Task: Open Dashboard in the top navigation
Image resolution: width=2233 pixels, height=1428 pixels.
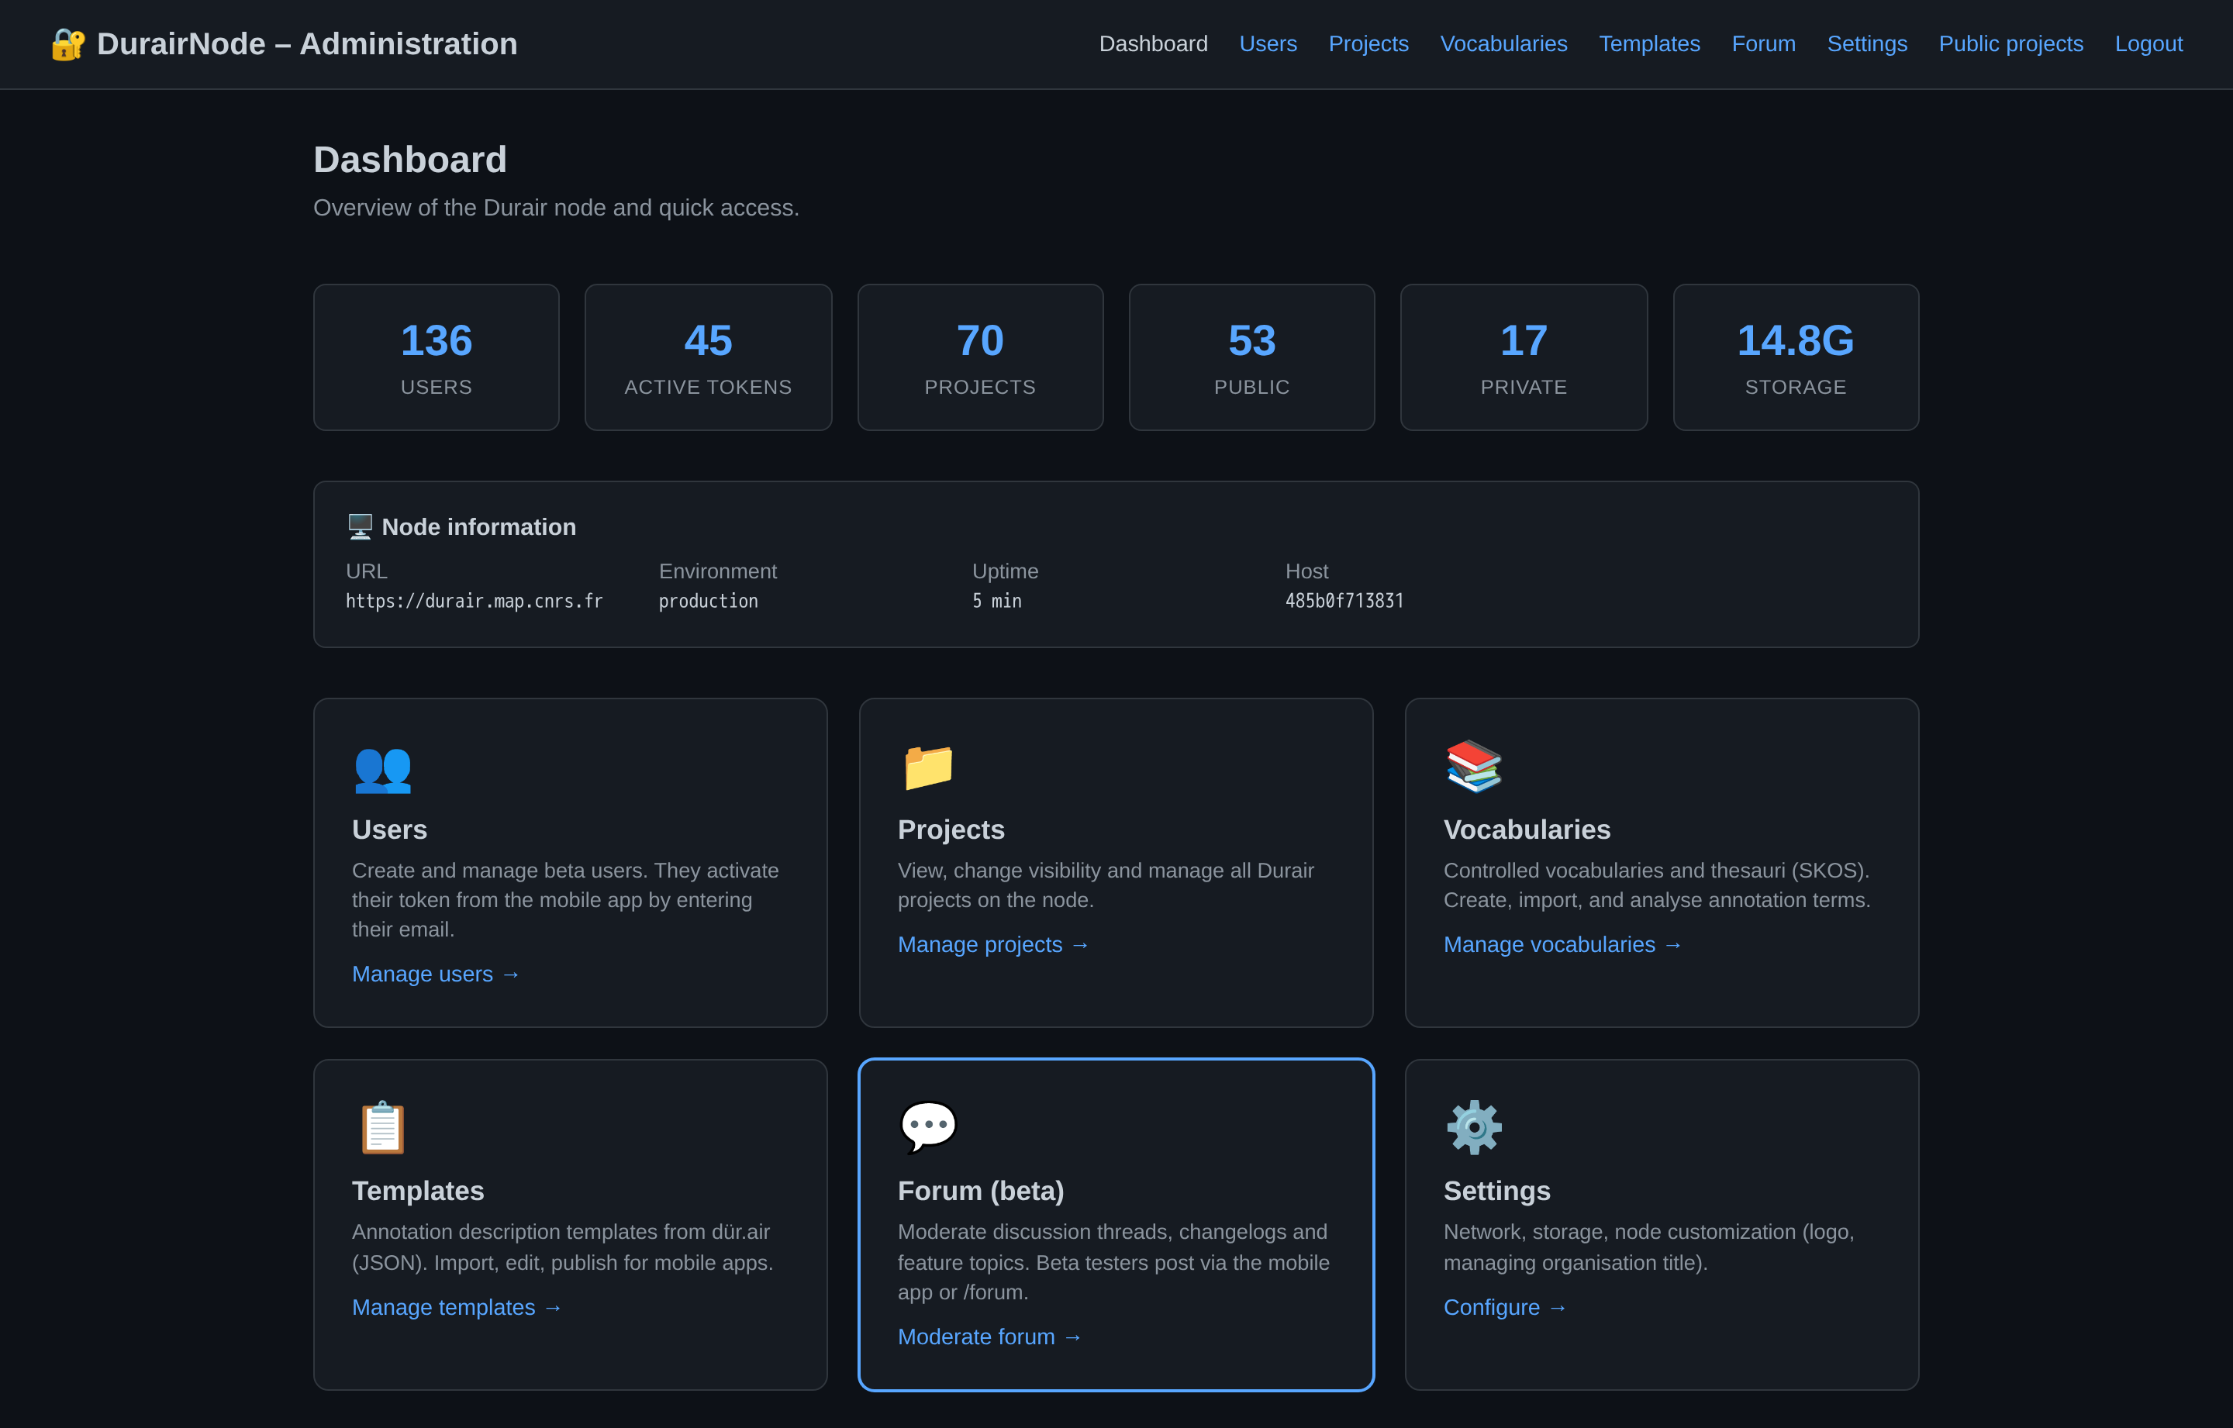Action: click(1153, 43)
